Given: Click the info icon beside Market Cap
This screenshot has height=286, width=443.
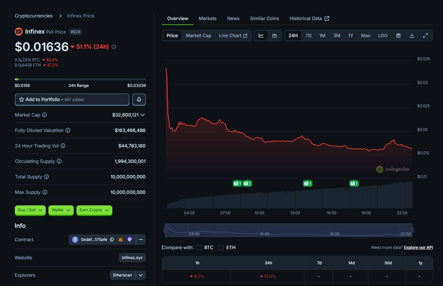Looking at the screenshot, I should [x=44, y=115].
